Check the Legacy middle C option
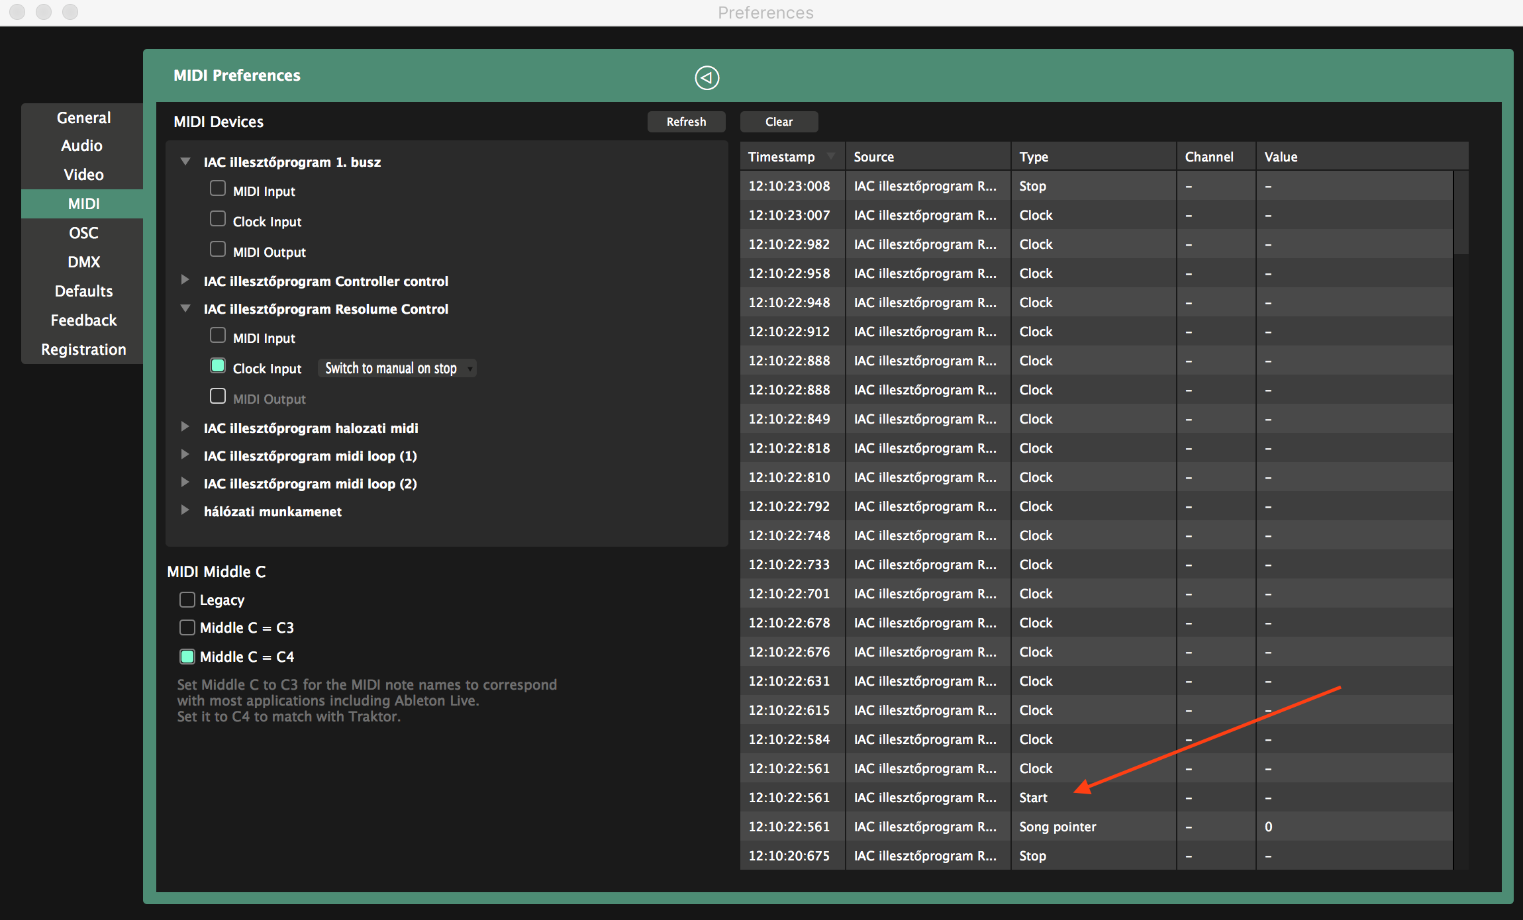This screenshot has height=920, width=1523. [x=187, y=600]
